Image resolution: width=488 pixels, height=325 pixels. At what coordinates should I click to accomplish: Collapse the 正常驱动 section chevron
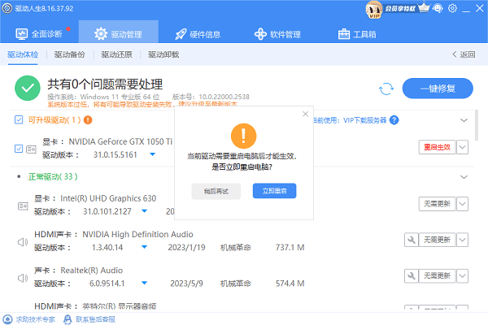464,175
